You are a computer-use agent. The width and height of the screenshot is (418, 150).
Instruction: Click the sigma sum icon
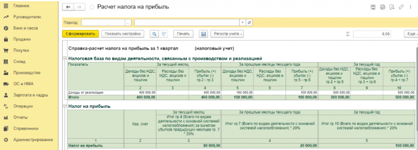point(348,34)
